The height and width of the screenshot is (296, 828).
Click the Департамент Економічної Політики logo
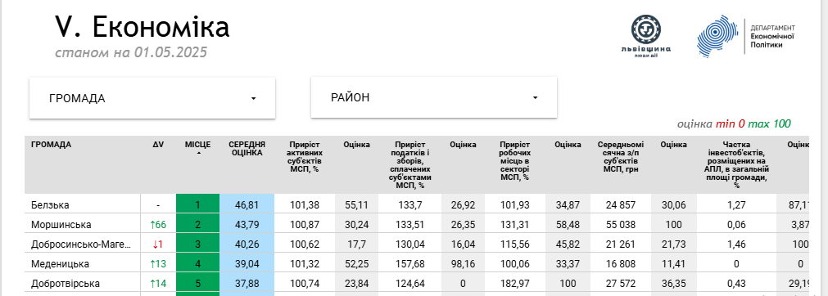coord(745,36)
